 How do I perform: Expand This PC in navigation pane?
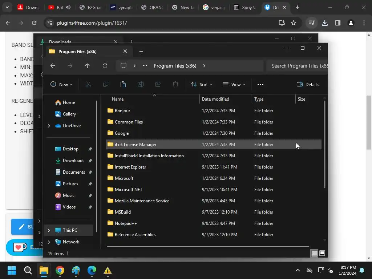tap(49, 230)
